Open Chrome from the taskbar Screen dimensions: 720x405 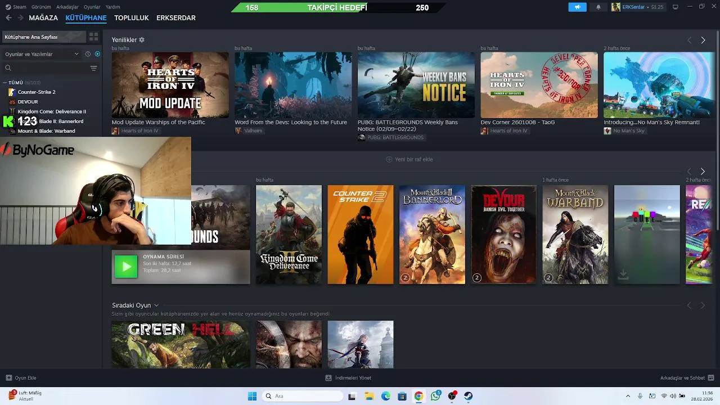point(418,396)
